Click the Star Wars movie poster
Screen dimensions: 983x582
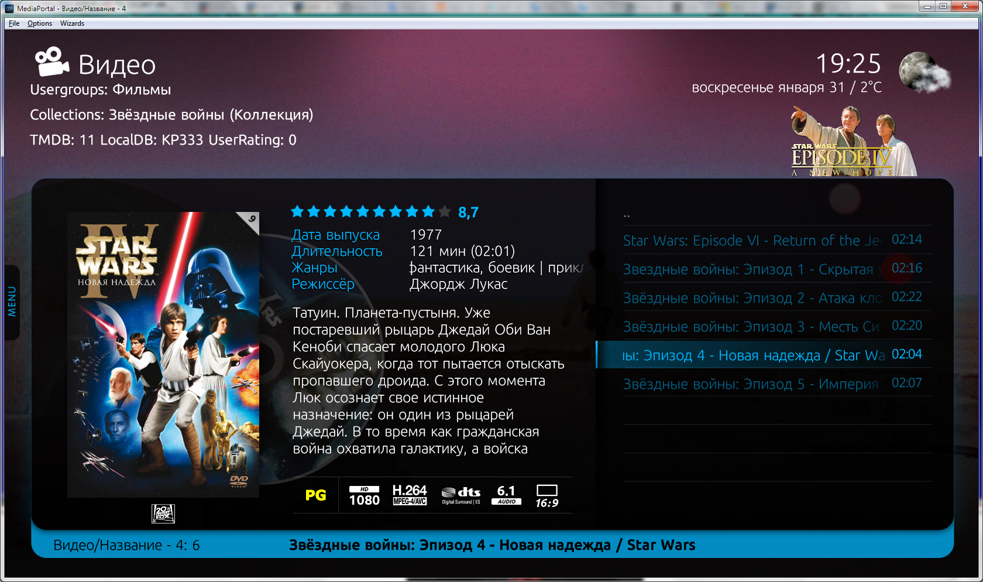pos(163,355)
